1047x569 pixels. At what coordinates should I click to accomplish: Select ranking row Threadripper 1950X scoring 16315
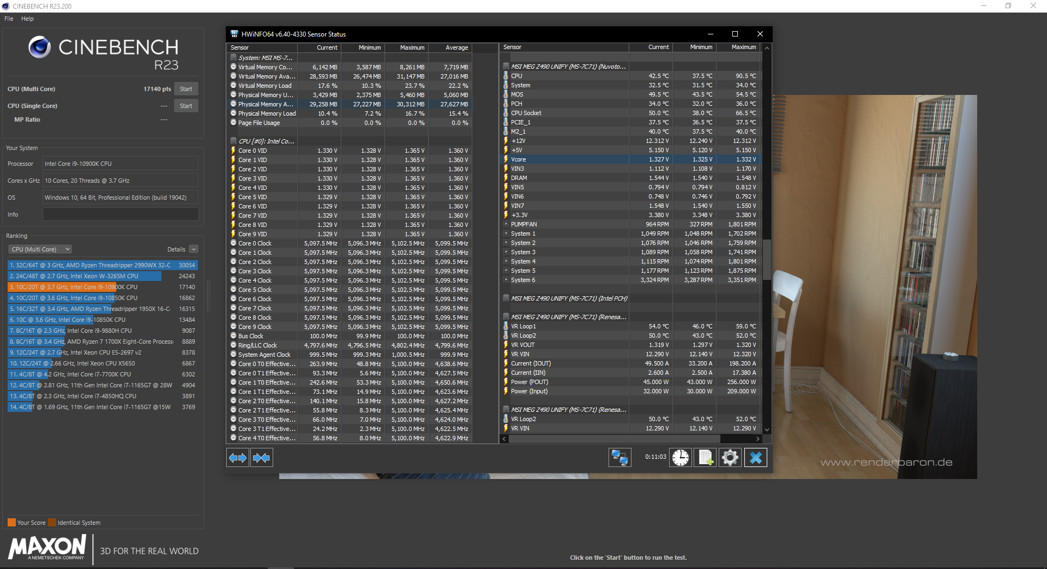point(103,309)
